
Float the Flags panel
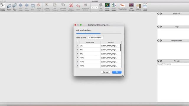pos(161,26)
